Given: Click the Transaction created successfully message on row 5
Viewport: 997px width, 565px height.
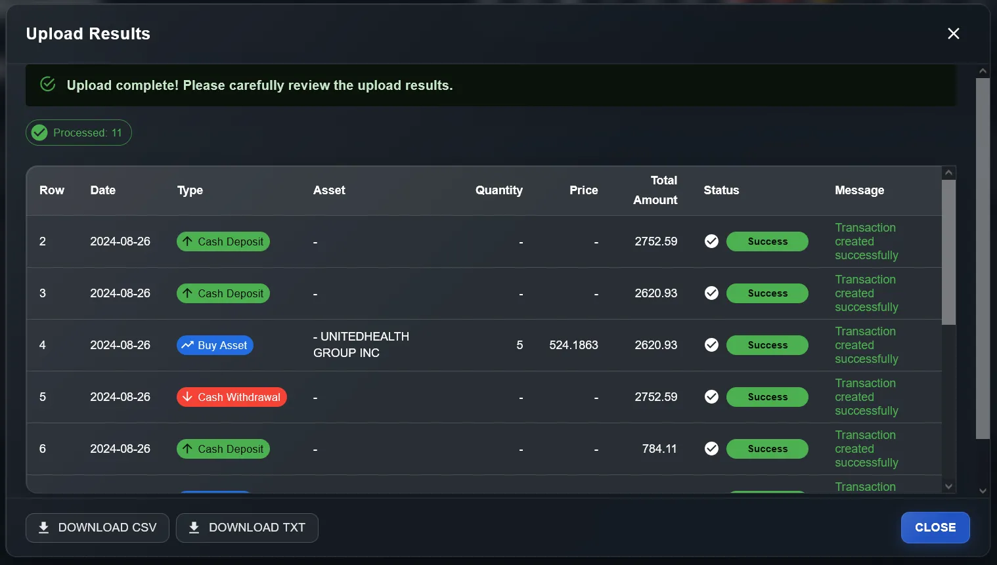Looking at the screenshot, I should click(x=866, y=397).
